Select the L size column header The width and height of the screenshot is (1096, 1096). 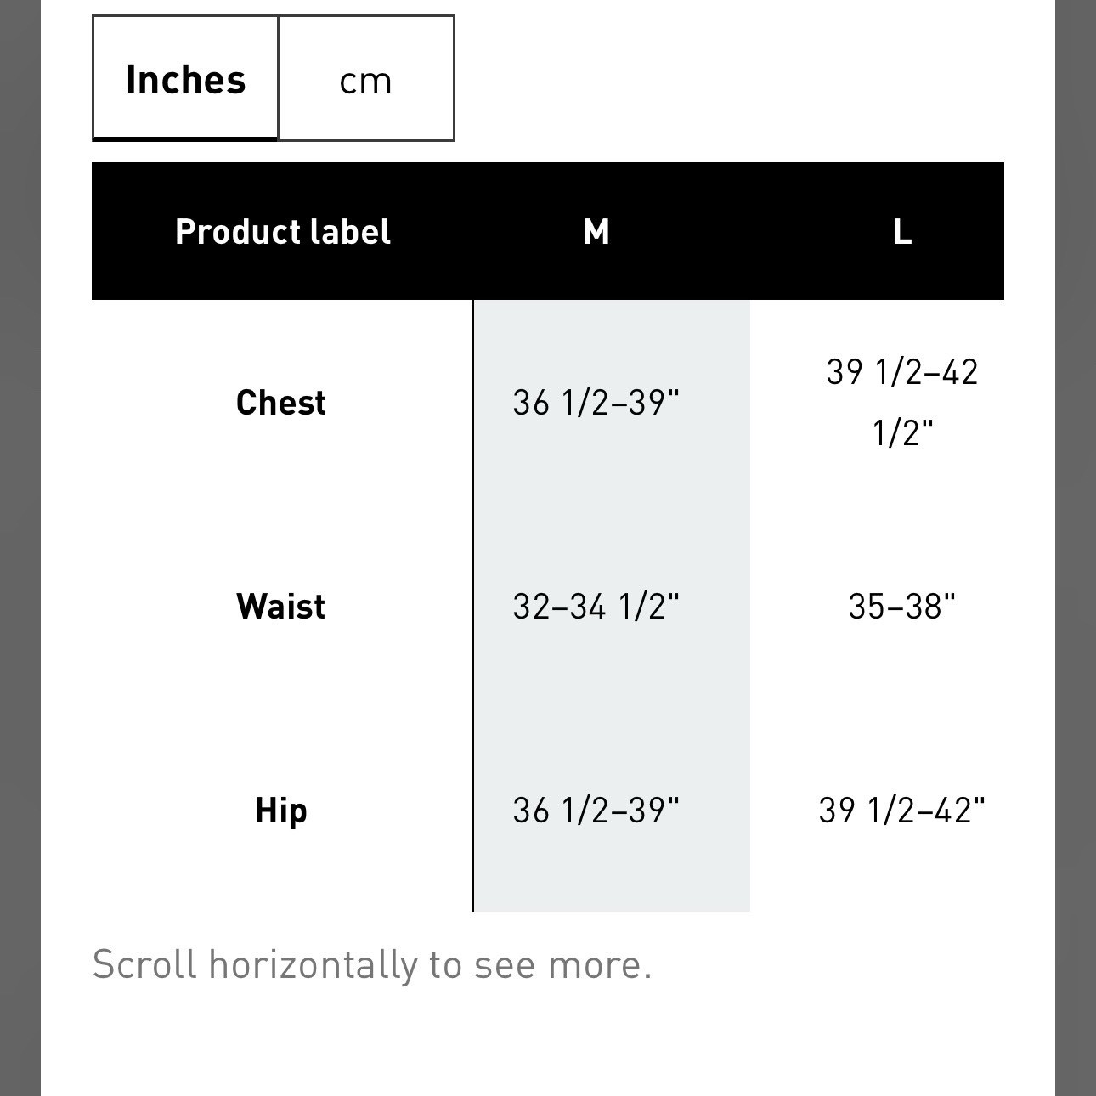(x=902, y=231)
